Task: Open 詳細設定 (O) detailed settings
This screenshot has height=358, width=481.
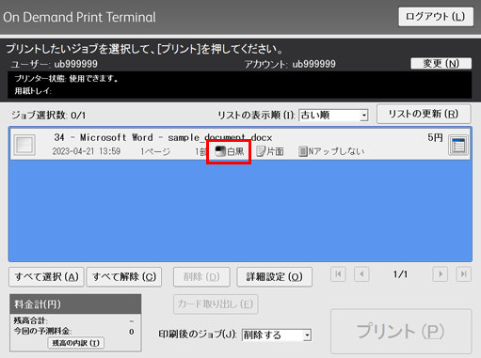Action: click(274, 277)
